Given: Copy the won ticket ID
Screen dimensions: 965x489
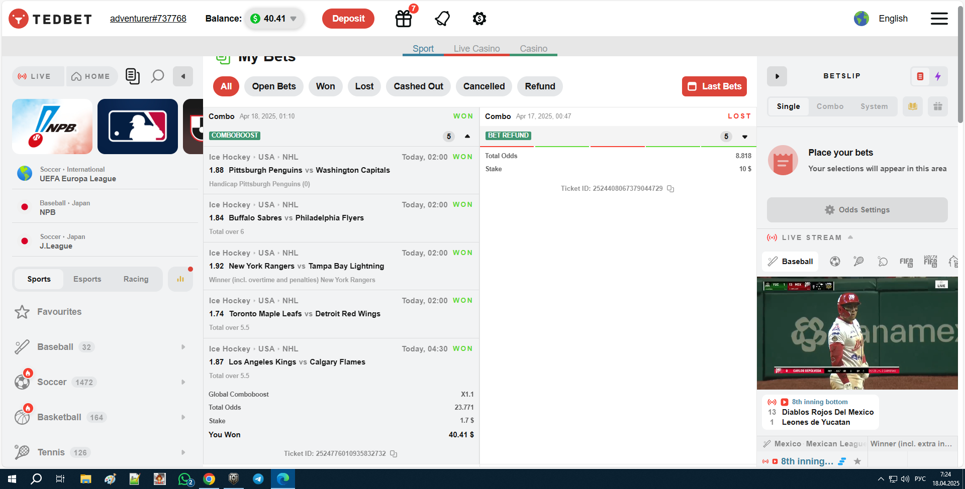Looking at the screenshot, I should pyautogui.click(x=394, y=454).
